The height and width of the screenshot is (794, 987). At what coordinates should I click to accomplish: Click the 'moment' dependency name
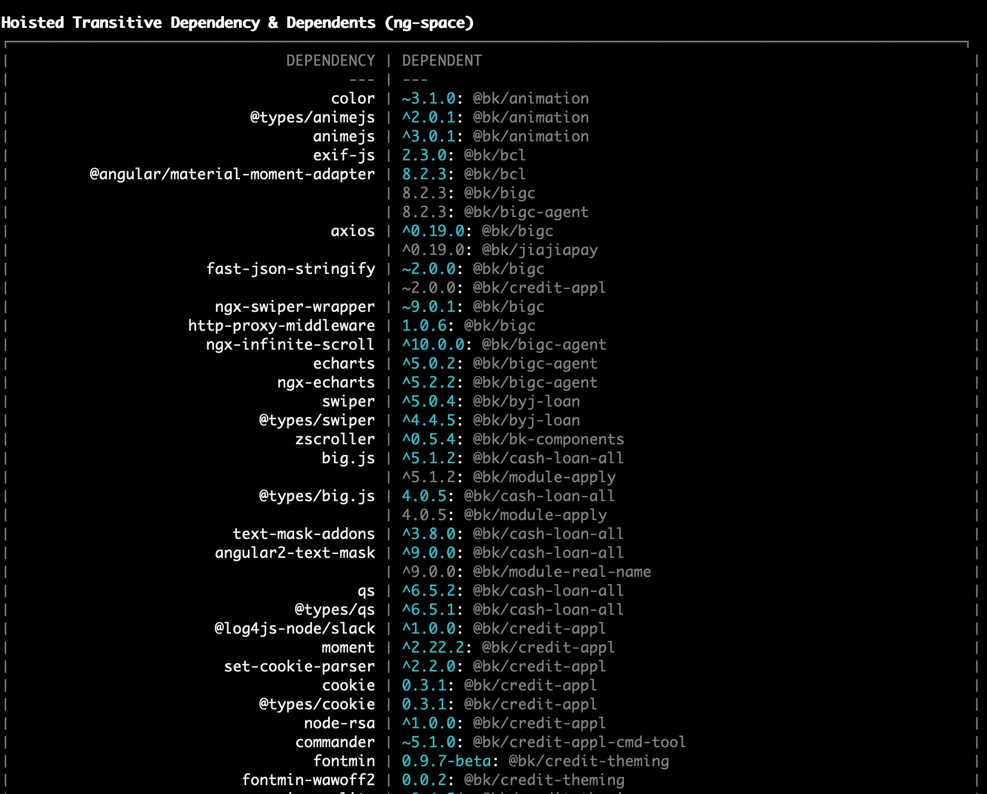point(348,648)
